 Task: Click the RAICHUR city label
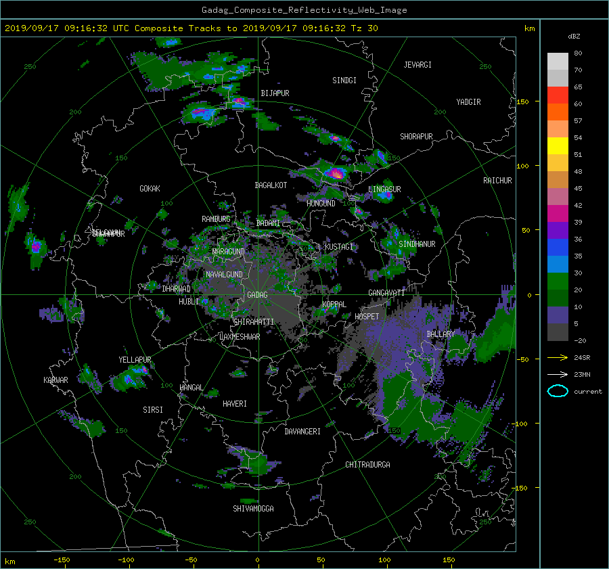pos(497,181)
